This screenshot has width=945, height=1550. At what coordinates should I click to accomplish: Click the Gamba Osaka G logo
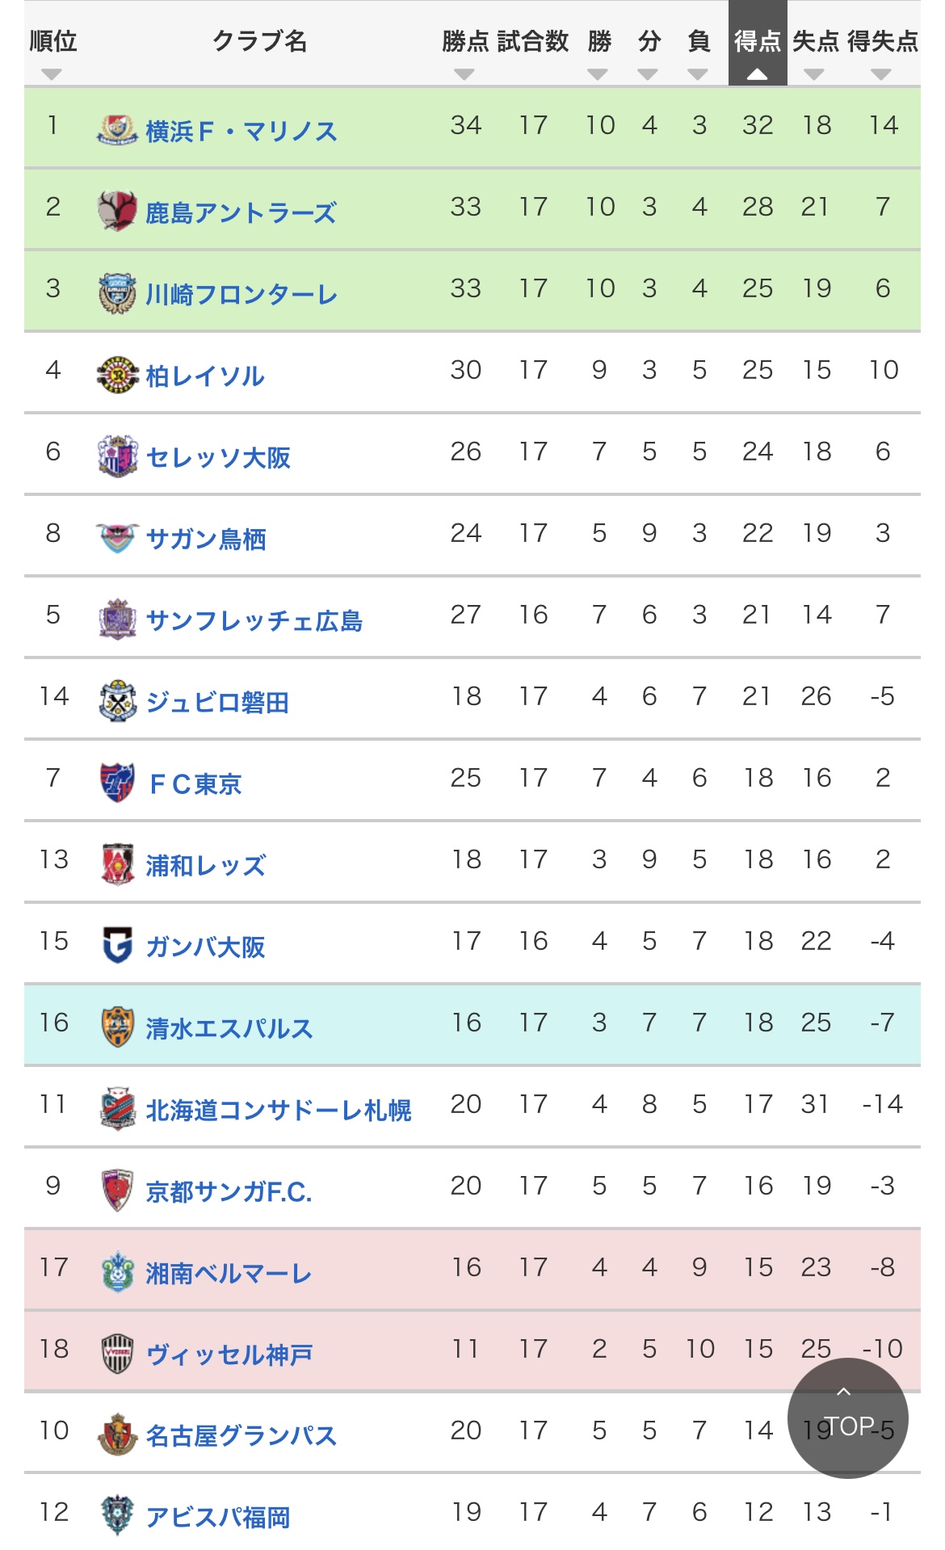click(x=117, y=945)
